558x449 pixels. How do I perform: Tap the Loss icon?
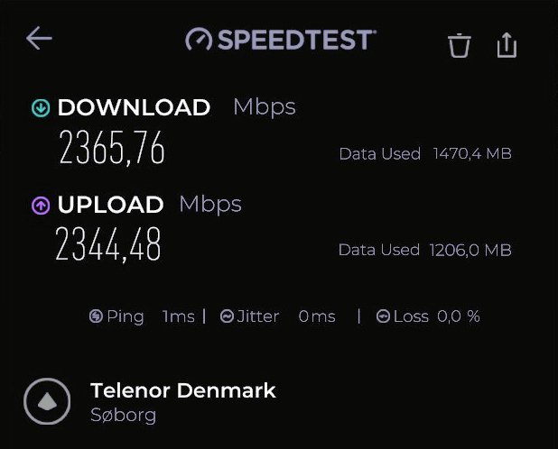click(383, 316)
